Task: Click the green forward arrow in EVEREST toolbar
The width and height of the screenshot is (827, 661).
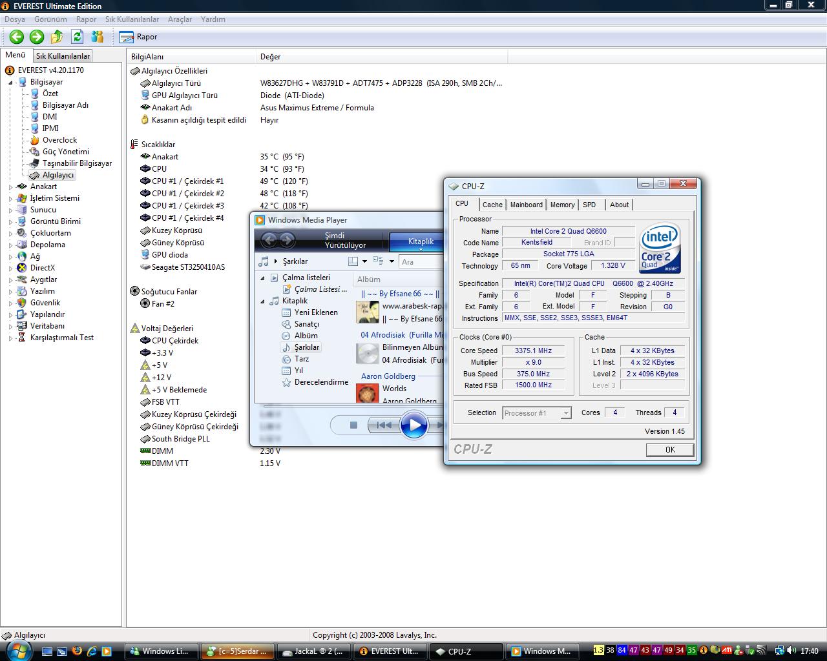Action: pyautogui.click(x=37, y=37)
